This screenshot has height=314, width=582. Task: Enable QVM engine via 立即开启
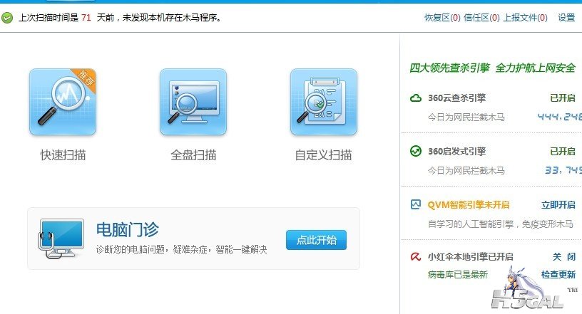pyautogui.click(x=558, y=204)
